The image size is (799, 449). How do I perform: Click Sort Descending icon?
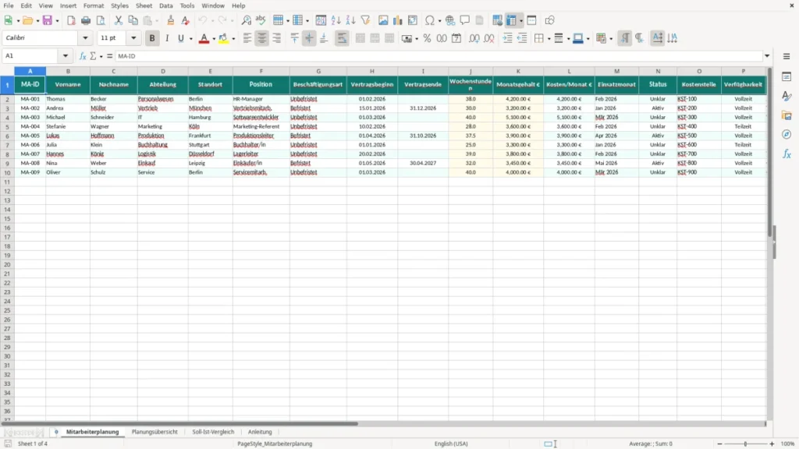point(350,20)
